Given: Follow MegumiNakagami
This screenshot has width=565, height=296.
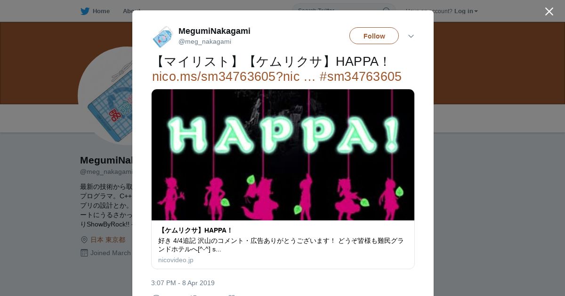Looking at the screenshot, I should tap(374, 36).
